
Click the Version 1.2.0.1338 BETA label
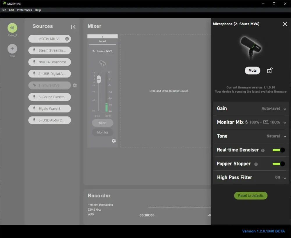(x=263, y=231)
